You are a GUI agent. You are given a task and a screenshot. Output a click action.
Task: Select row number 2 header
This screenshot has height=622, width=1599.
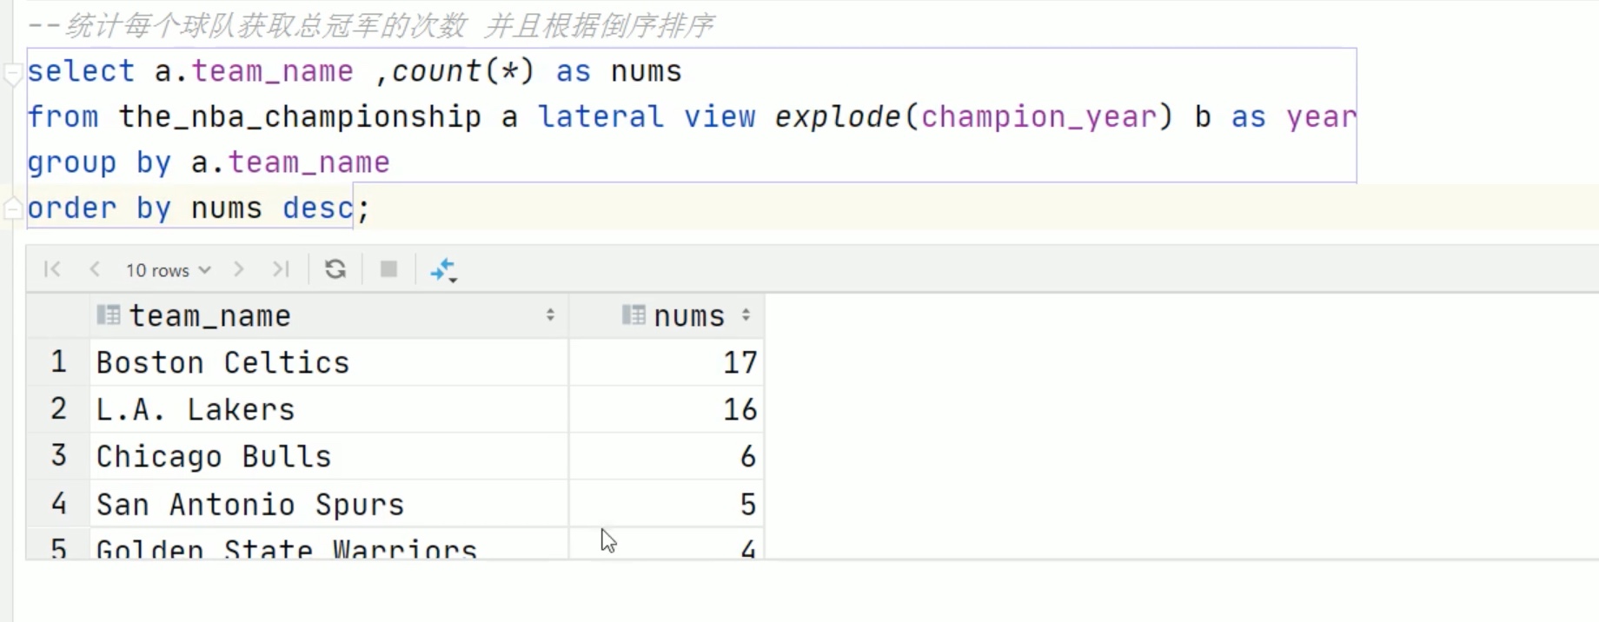click(x=58, y=408)
